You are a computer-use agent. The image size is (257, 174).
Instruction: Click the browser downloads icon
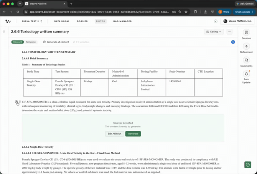pos(205,12)
